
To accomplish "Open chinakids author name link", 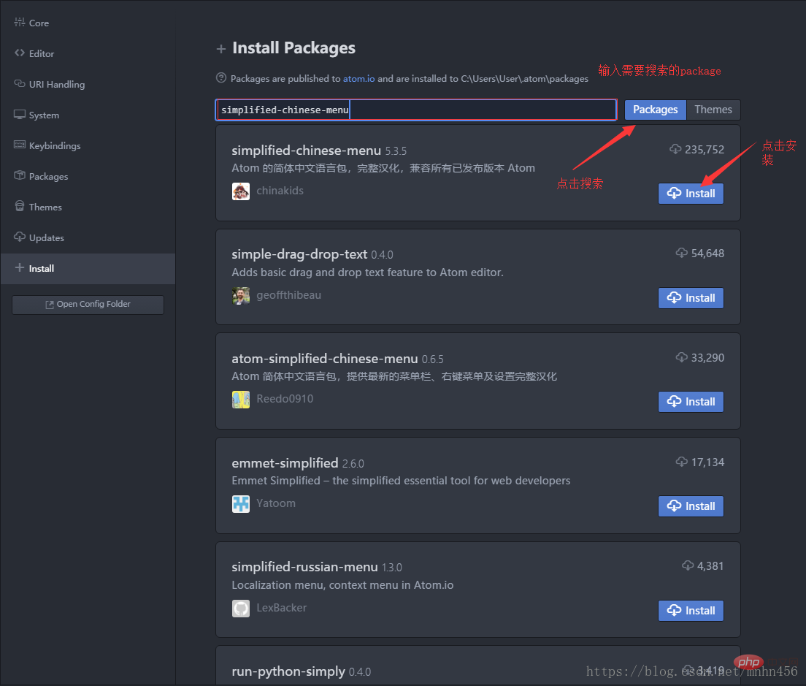I will [x=280, y=191].
